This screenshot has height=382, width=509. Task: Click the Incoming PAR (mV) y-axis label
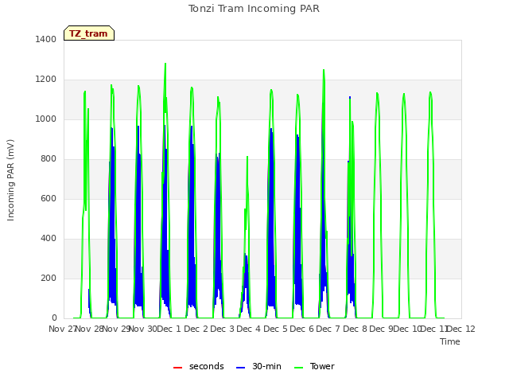point(10,181)
